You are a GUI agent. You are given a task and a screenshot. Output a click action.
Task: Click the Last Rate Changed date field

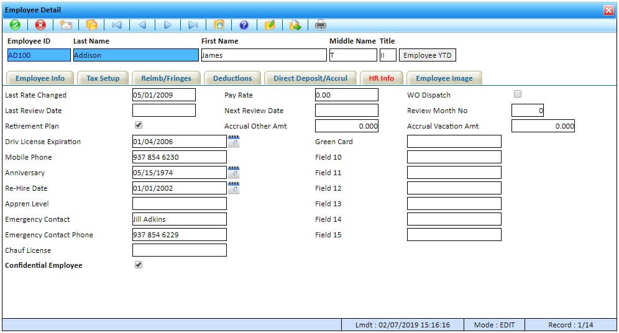point(164,94)
